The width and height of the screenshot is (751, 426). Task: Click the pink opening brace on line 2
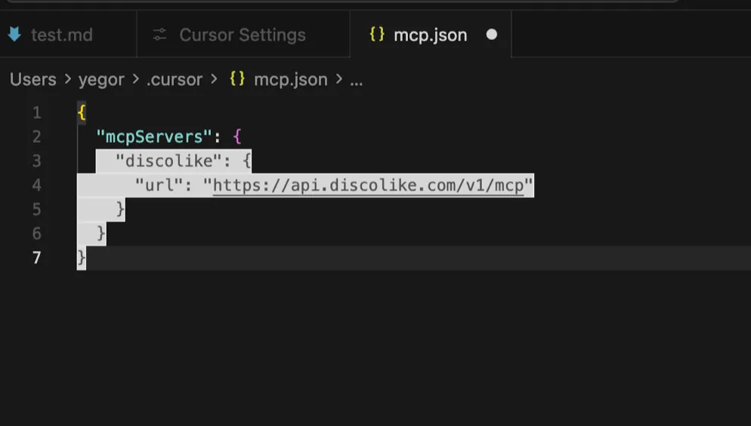point(237,137)
